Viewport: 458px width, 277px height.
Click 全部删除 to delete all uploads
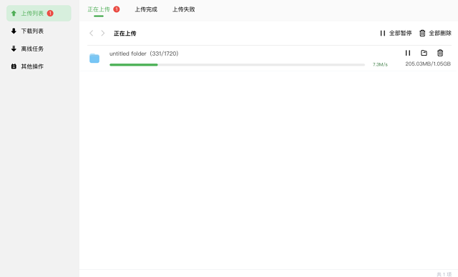point(436,34)
